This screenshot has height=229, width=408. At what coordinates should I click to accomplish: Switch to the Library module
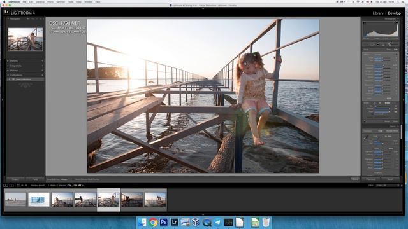(x=378, y=13)
